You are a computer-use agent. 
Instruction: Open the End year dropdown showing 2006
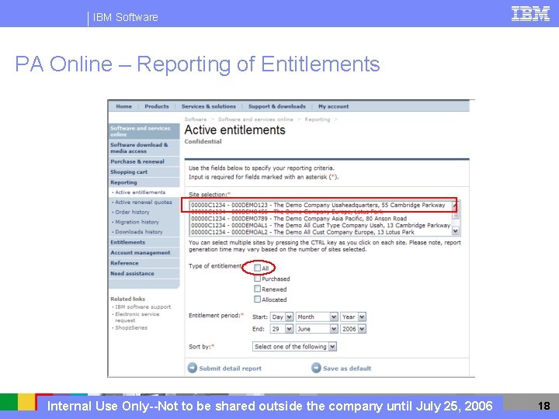point(353,329)
